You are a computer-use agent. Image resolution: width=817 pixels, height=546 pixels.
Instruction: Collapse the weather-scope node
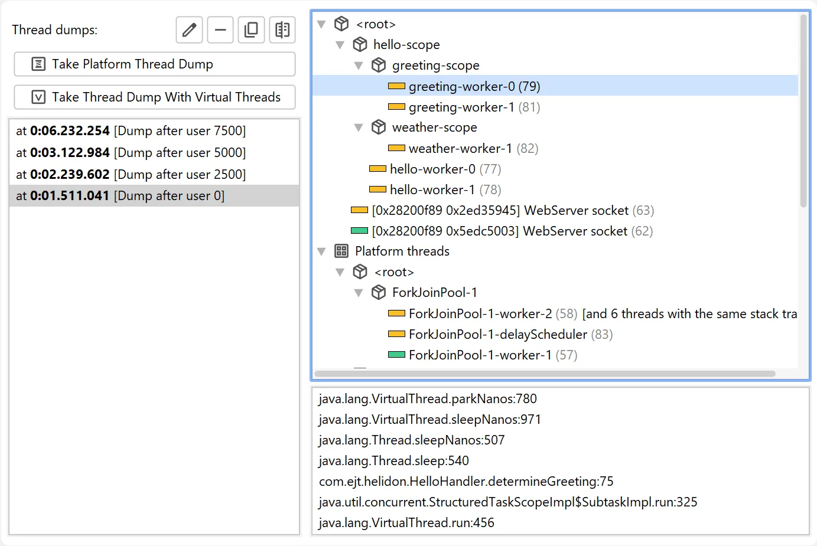359,127
